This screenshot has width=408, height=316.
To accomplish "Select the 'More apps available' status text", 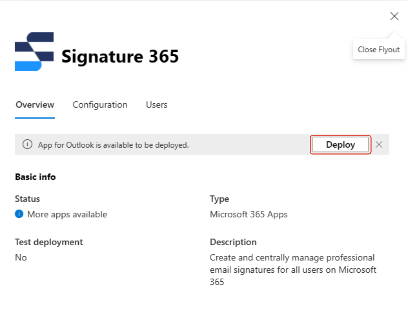I will point(67,214).
